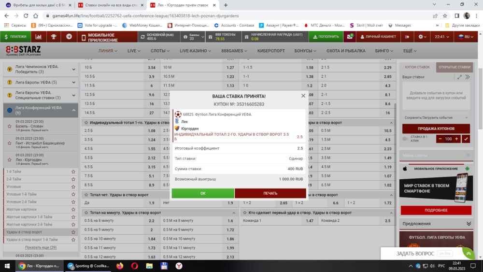The width and height of the screenshot is (483, 272).
Task: Open the Бонусы menu
Action: point(305,51)
